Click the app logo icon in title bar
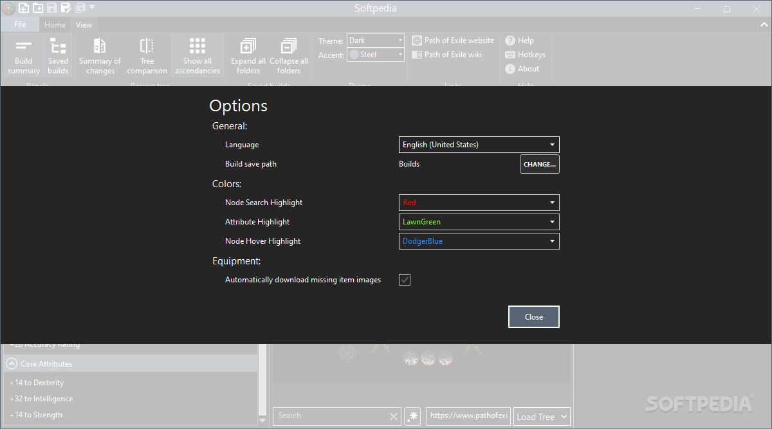 pos(8,8)
